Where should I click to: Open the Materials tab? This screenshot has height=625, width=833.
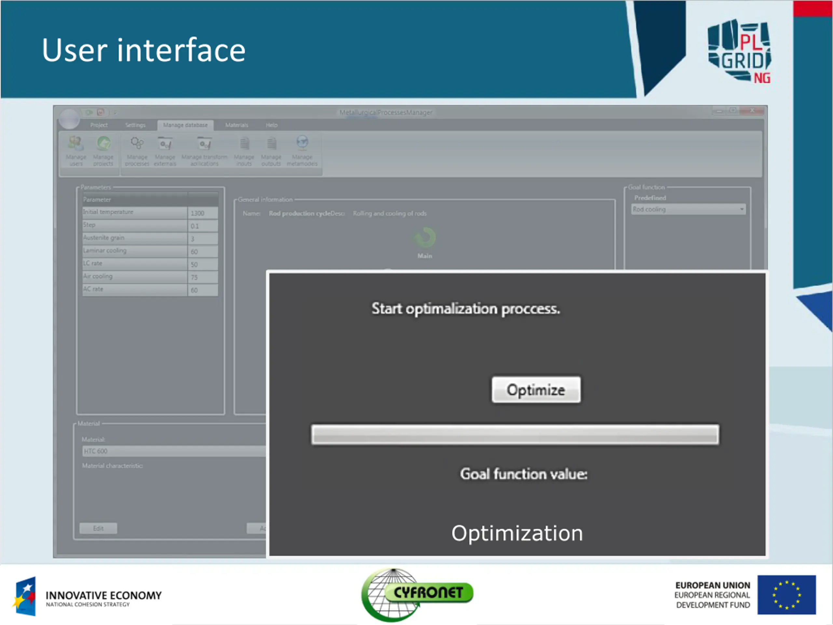(x=237, y=125)
